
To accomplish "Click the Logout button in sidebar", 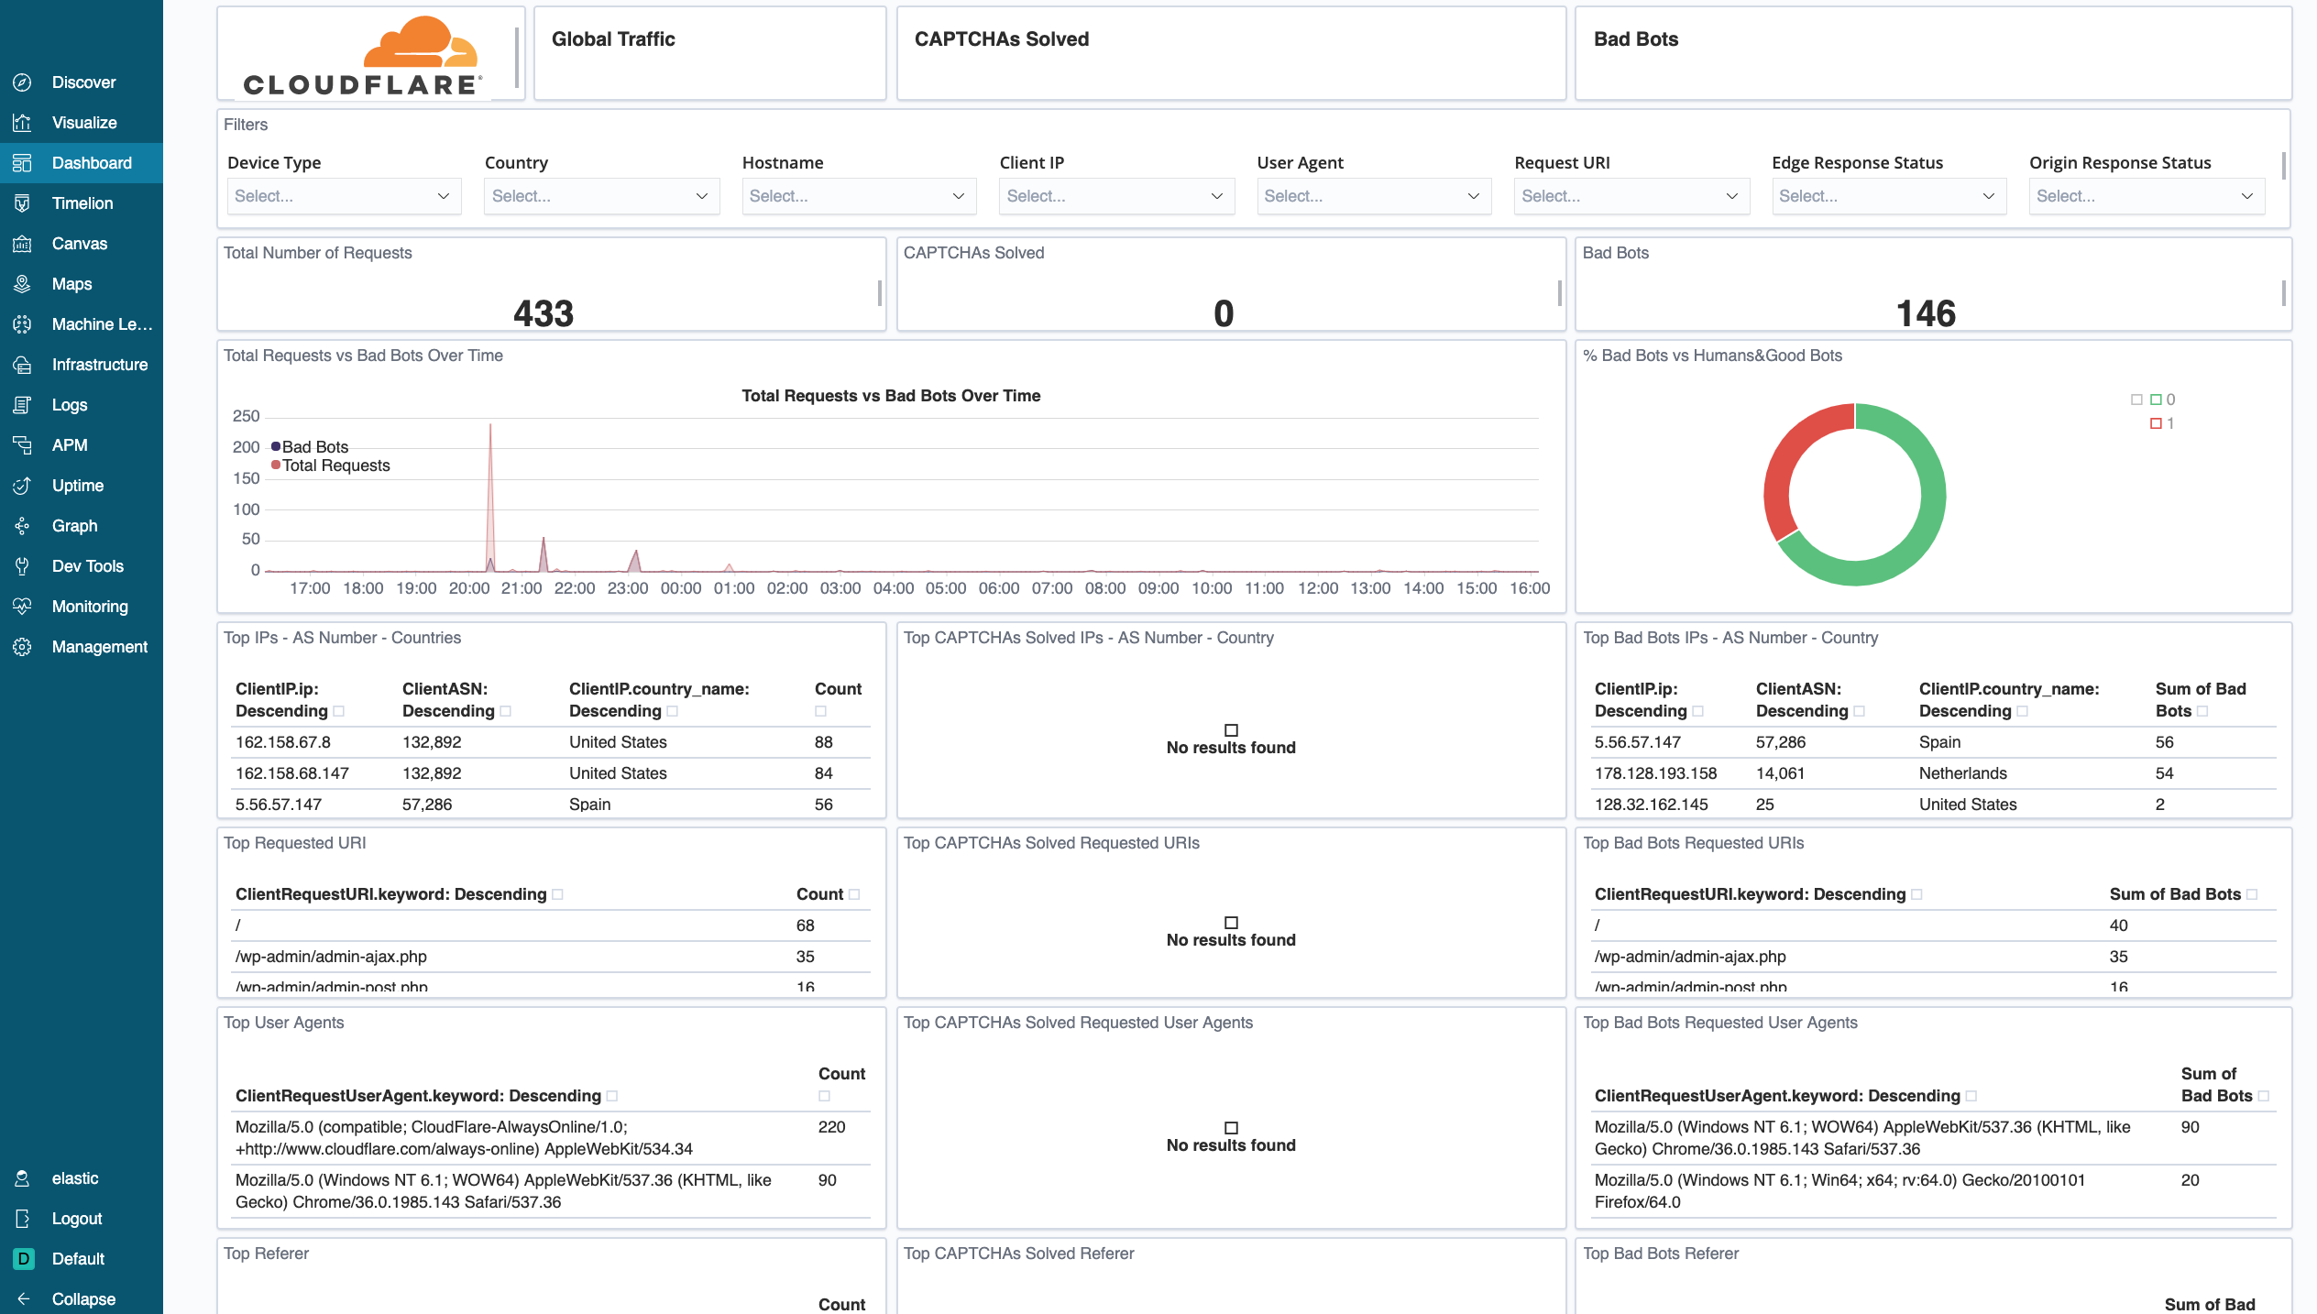I will click(75, 1217).
